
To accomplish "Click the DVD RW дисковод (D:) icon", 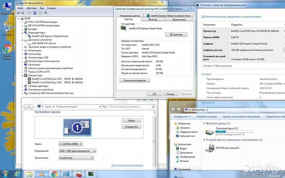I will (210, 148).
